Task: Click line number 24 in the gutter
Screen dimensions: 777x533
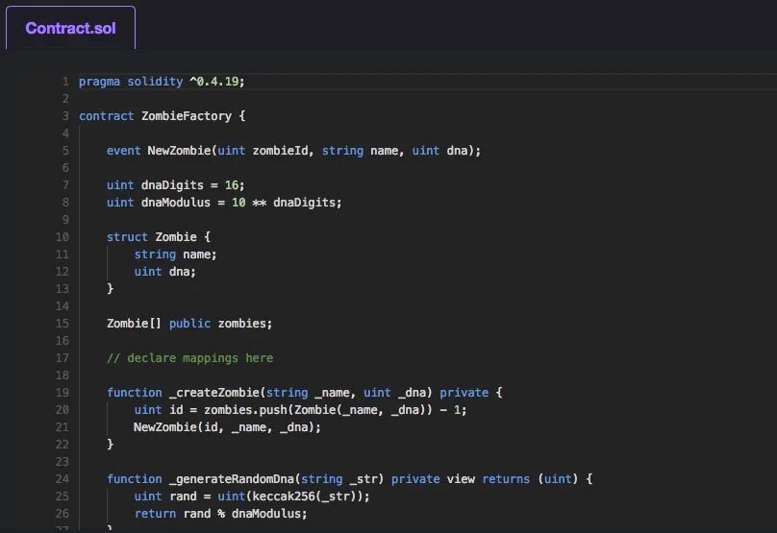Action: [x=62, y=479]
